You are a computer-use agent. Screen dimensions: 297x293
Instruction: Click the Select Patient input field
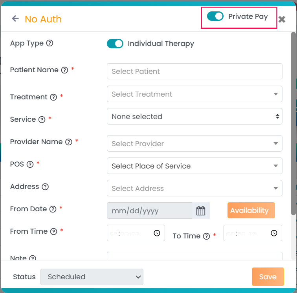tap(194, 71)
